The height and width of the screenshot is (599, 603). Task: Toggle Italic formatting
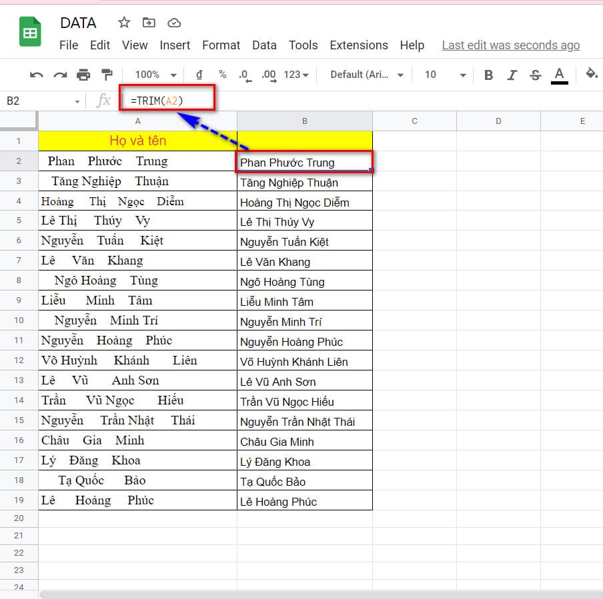(x=512, y=75)
